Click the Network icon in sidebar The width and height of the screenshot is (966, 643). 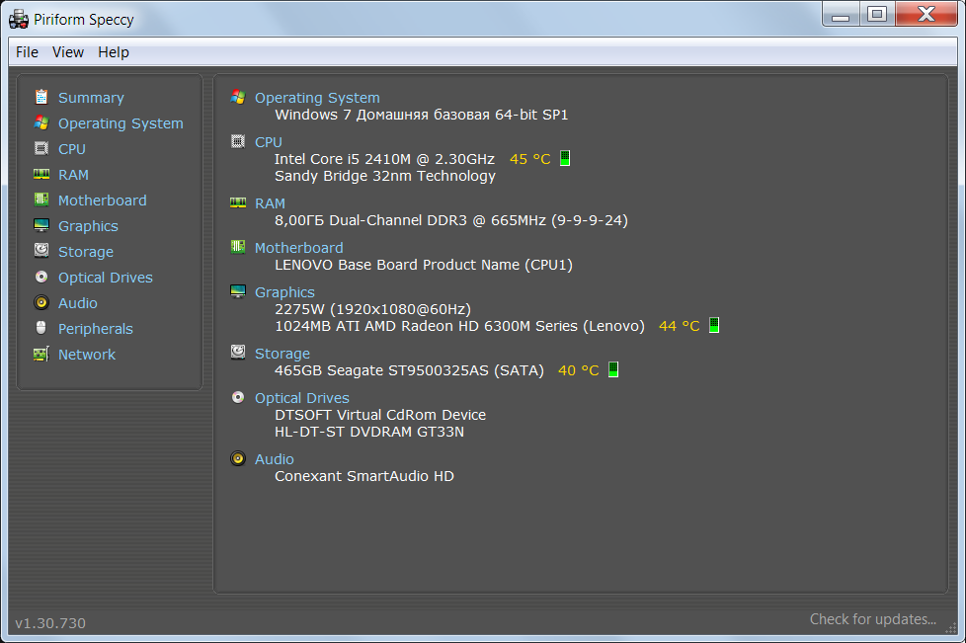coord(40,354)
